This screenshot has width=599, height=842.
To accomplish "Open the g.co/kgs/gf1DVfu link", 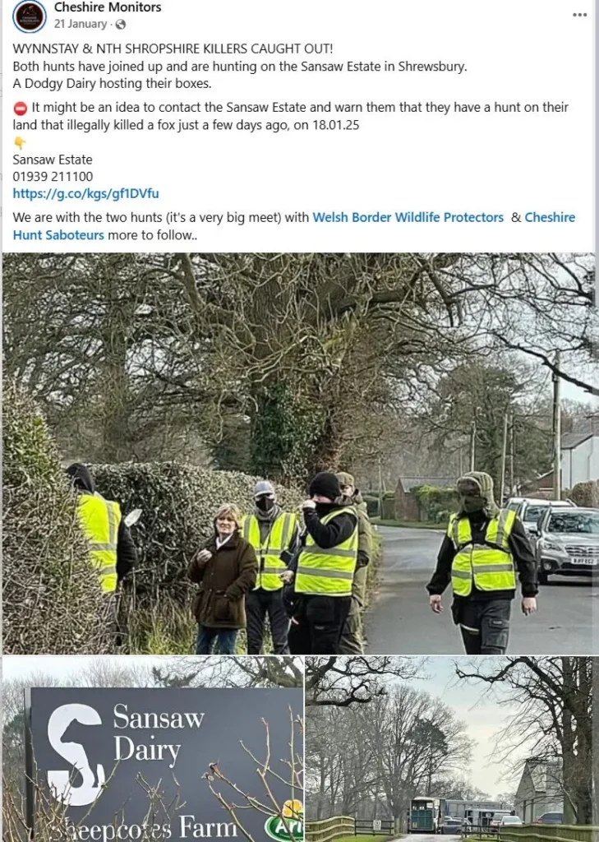I will [86, 193].
